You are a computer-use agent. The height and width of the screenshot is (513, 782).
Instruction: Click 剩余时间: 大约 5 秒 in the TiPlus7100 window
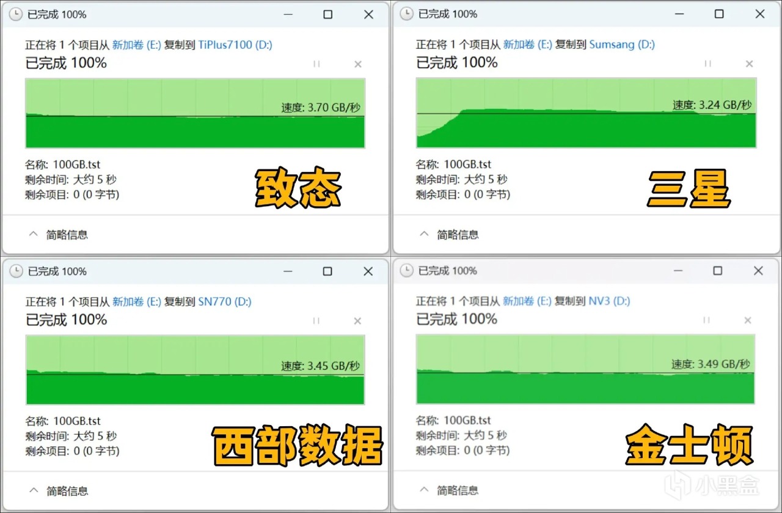(x=71, y=180)
